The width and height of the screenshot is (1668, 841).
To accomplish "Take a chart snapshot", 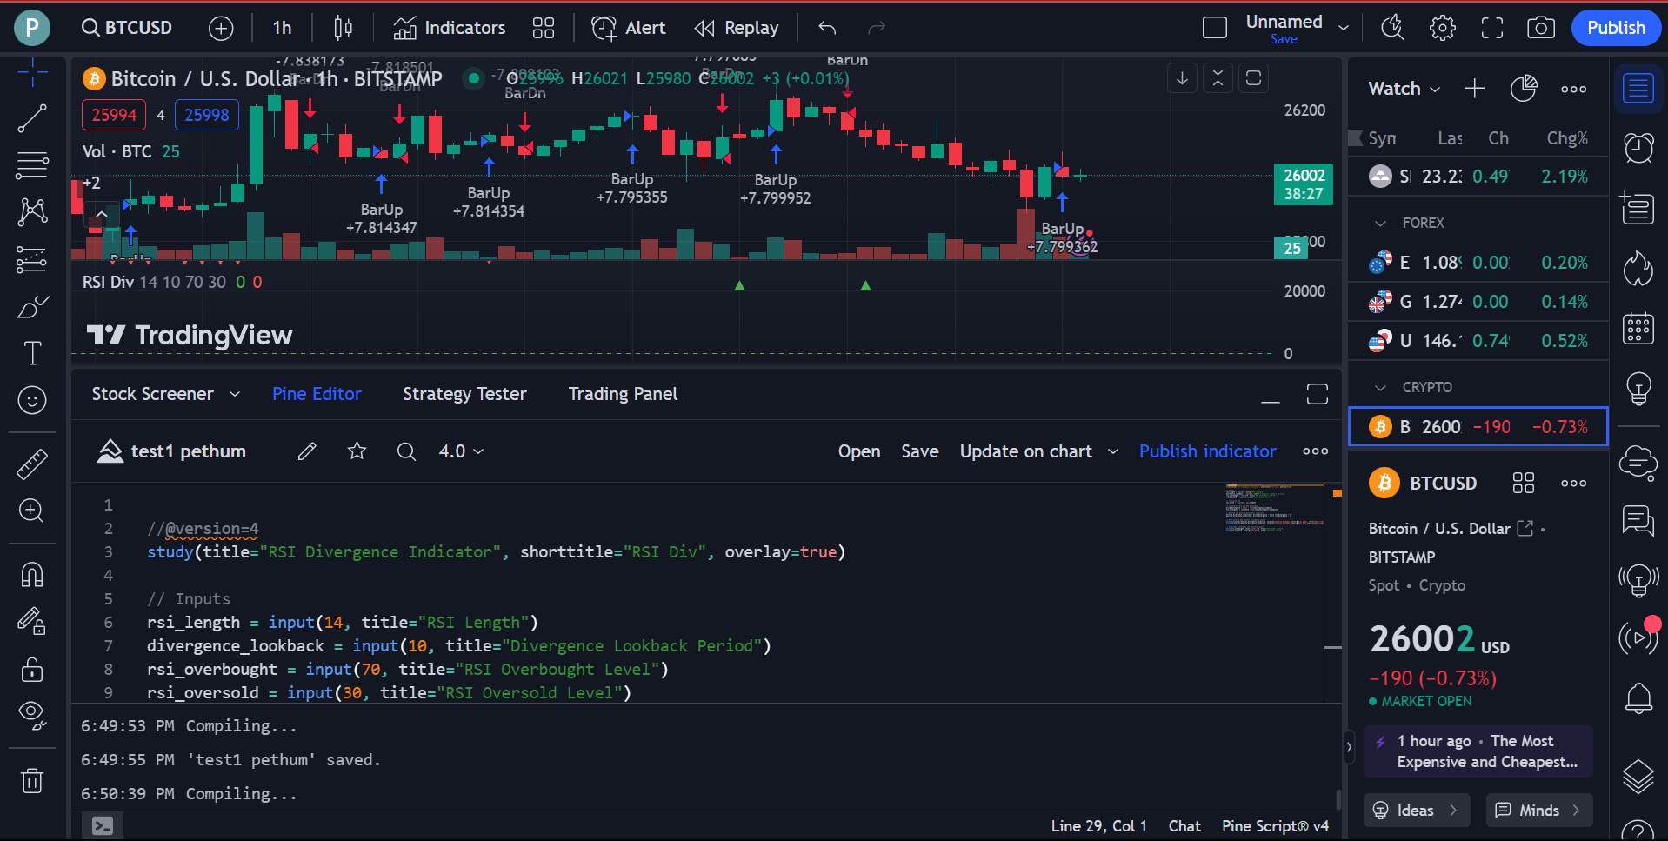I will coord(1541,28).
